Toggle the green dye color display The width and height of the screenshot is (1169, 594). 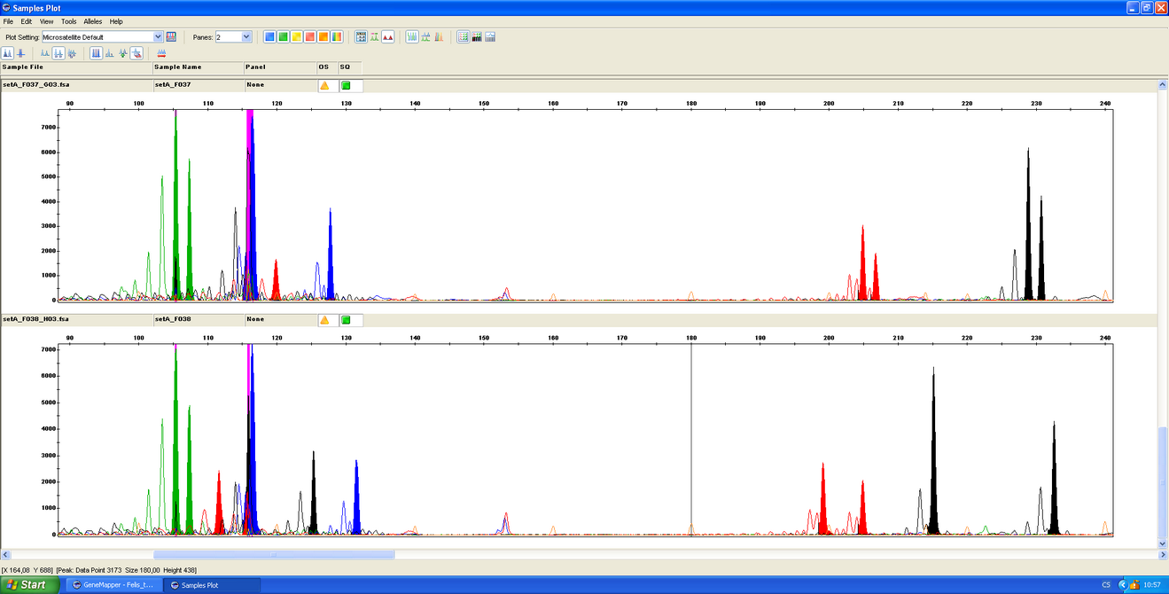pos(283,37)
